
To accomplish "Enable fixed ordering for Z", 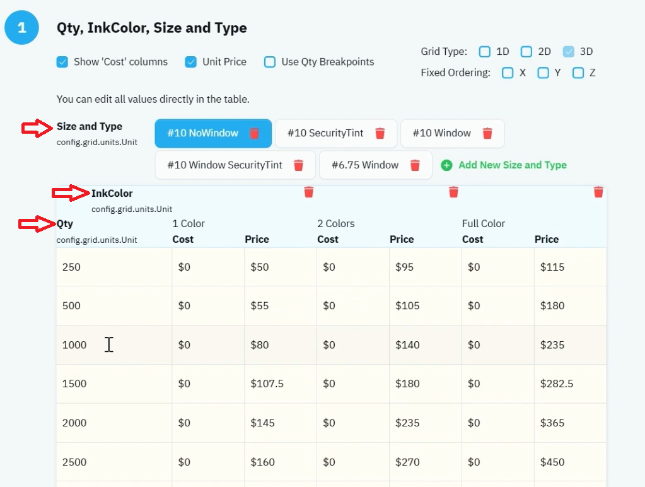I will pyautogui.click(x=578, y=73).
